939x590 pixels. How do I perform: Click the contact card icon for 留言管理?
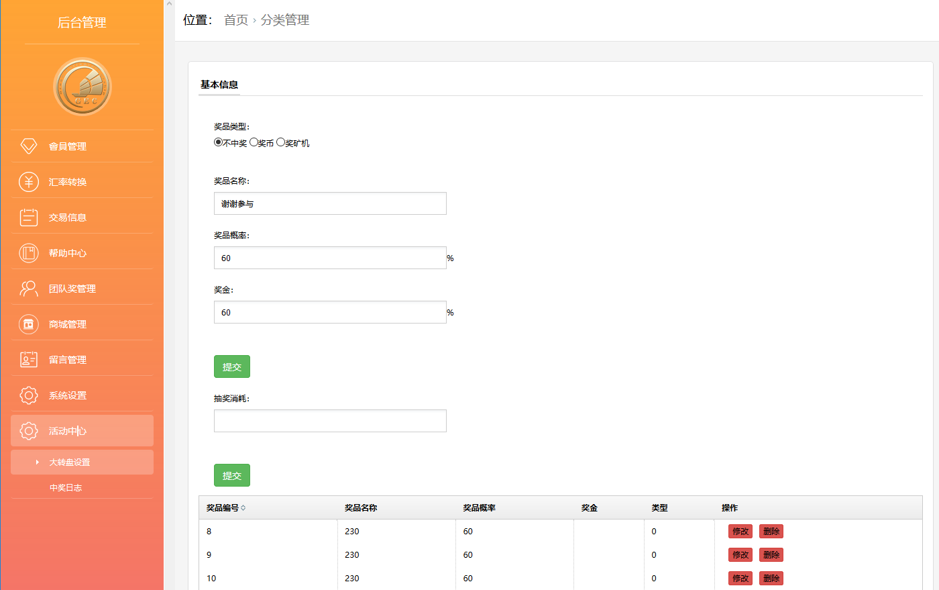[28, 360]
